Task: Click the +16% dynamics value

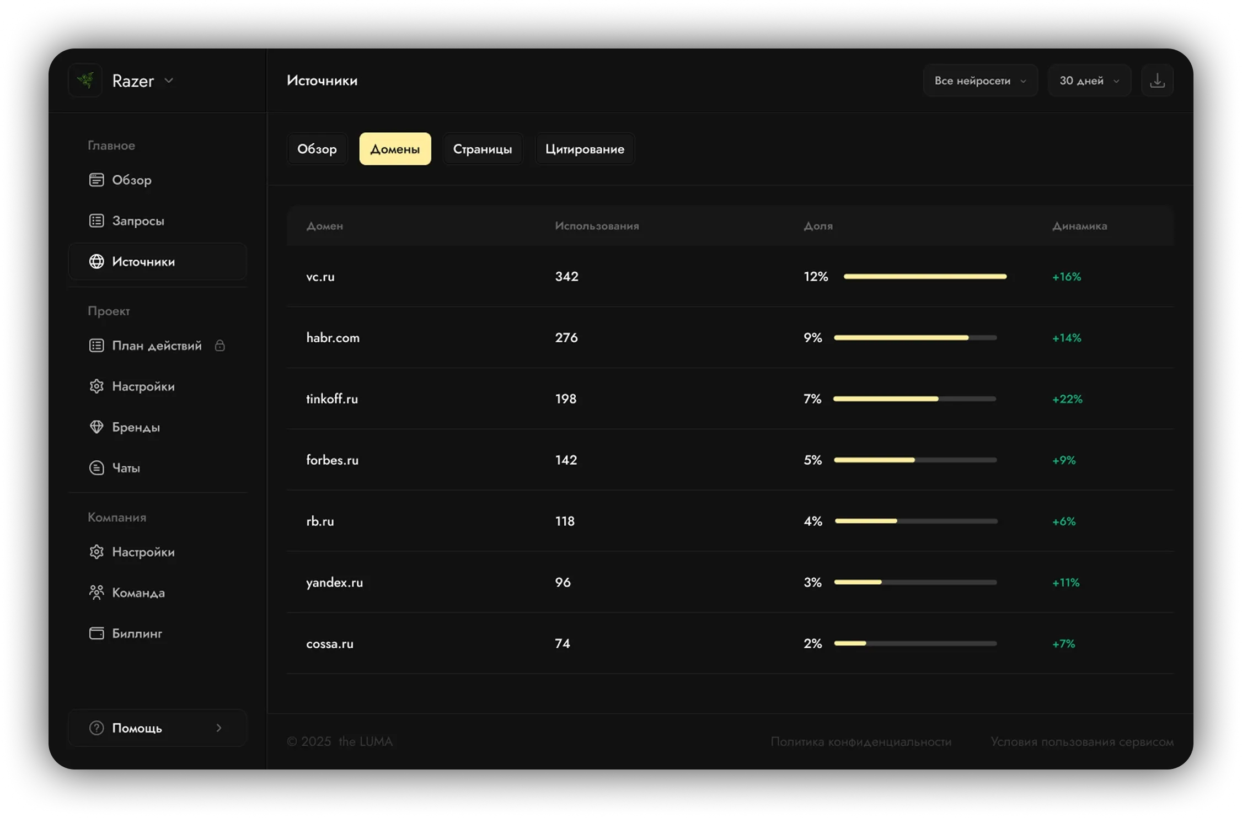Action: click(1067, 277)
